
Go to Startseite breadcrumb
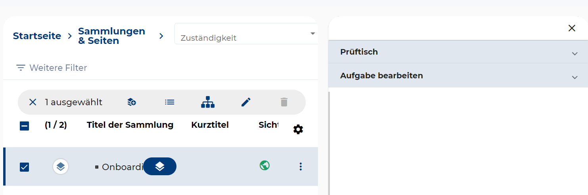(37, 36)
